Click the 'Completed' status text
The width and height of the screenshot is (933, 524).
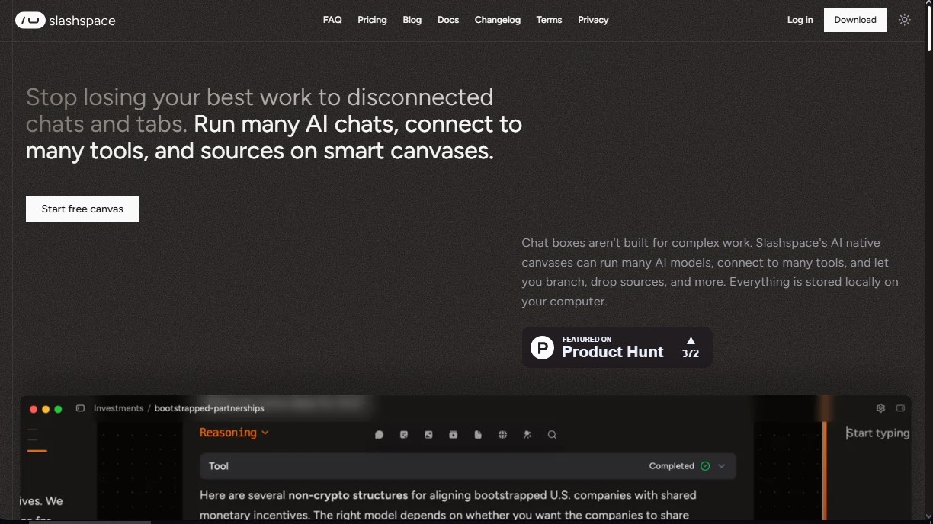click(672, 466)
